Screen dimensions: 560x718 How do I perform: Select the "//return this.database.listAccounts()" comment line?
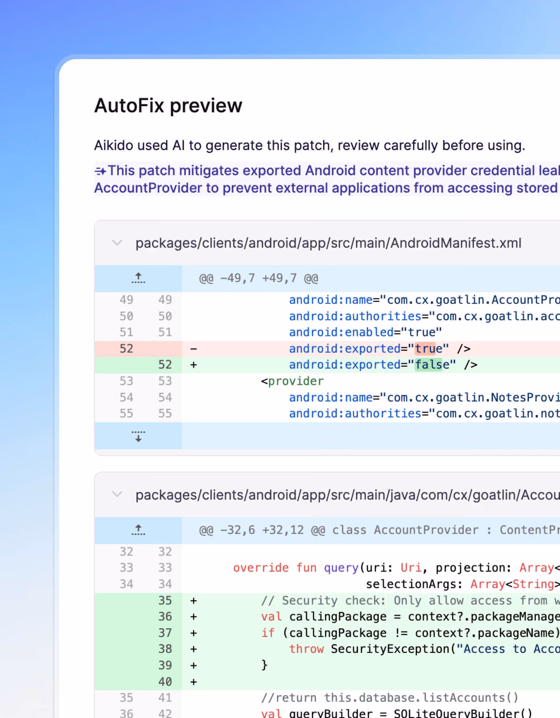[389, 698]
